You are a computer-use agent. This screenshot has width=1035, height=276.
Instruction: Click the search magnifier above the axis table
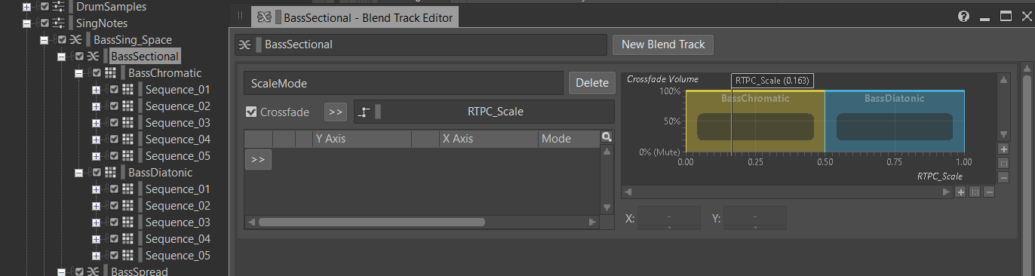click(607, 137)
